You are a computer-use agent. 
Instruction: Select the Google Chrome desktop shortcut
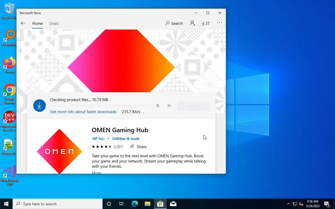[9, 94]
